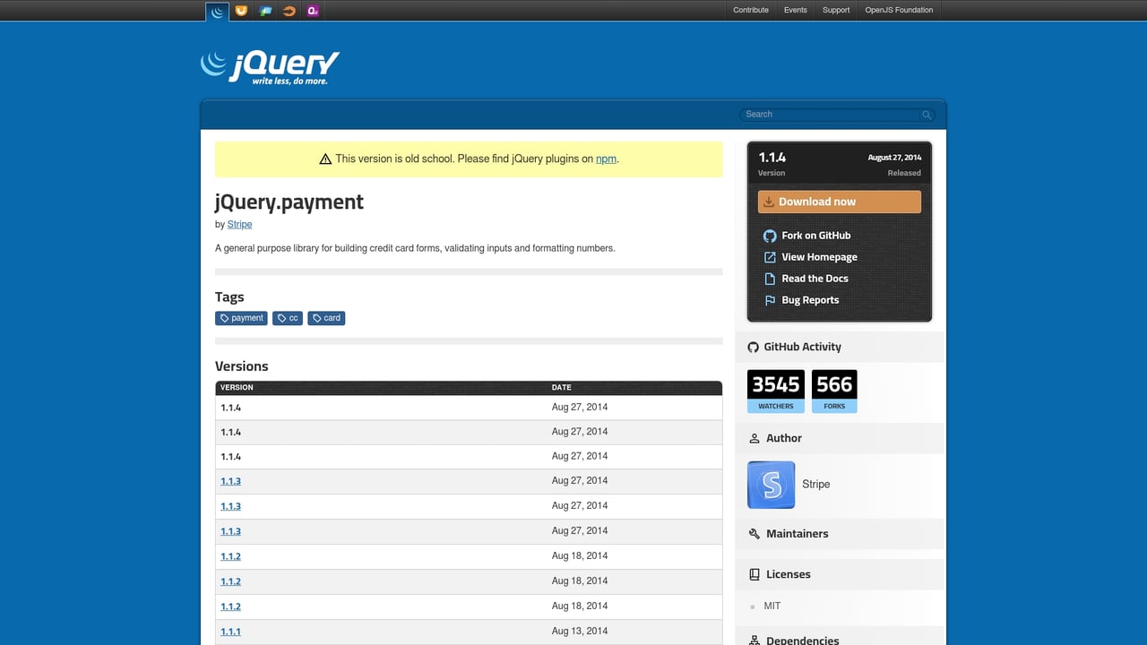Click the flag icon next to Bug Reports
The height and width of the screenshot is (645, 1147).
pos(770,300)
